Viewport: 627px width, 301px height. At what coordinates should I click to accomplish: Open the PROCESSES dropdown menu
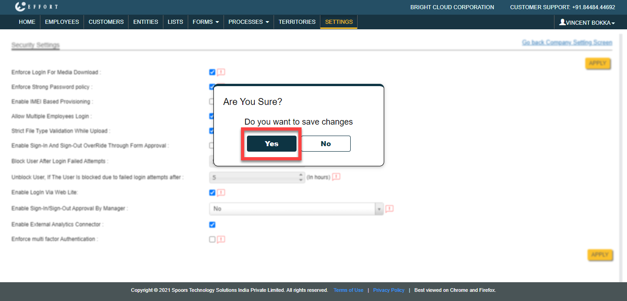pos(248,22)
